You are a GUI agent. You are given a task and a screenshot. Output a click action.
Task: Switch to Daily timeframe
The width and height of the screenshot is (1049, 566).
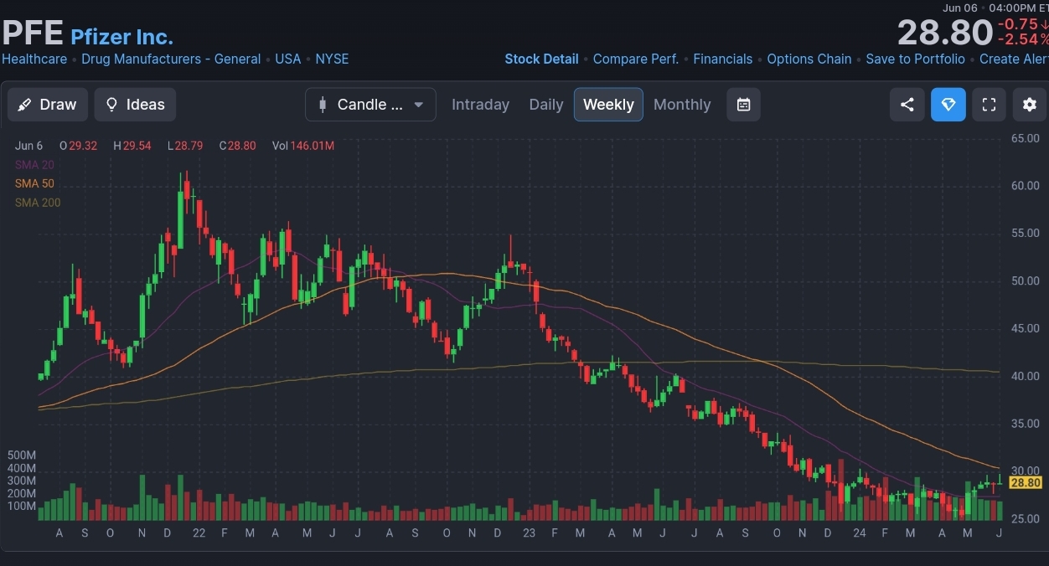[x=546, y=105]
